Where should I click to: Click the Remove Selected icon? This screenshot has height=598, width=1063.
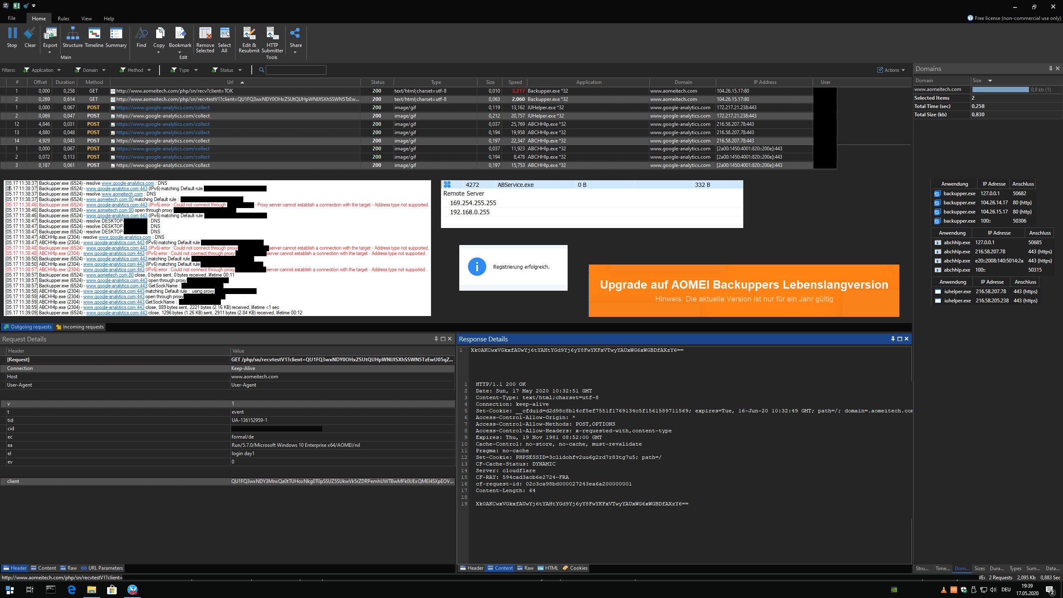[205, 40]
